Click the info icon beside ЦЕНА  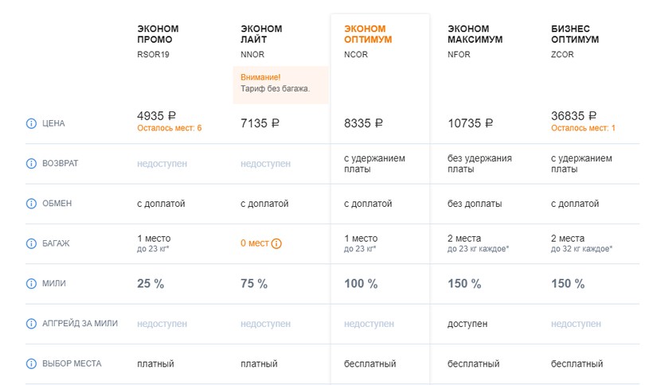pos(32,123)
